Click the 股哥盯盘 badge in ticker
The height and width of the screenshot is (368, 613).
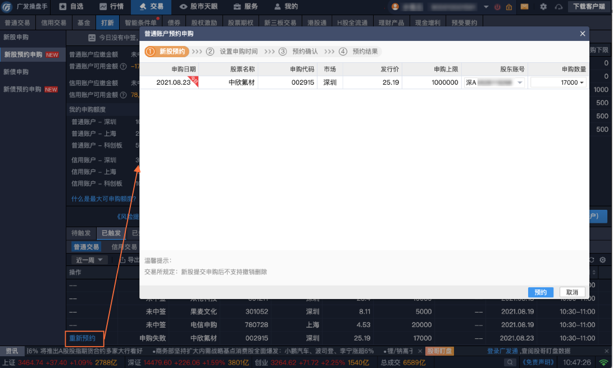click(439, 351)
